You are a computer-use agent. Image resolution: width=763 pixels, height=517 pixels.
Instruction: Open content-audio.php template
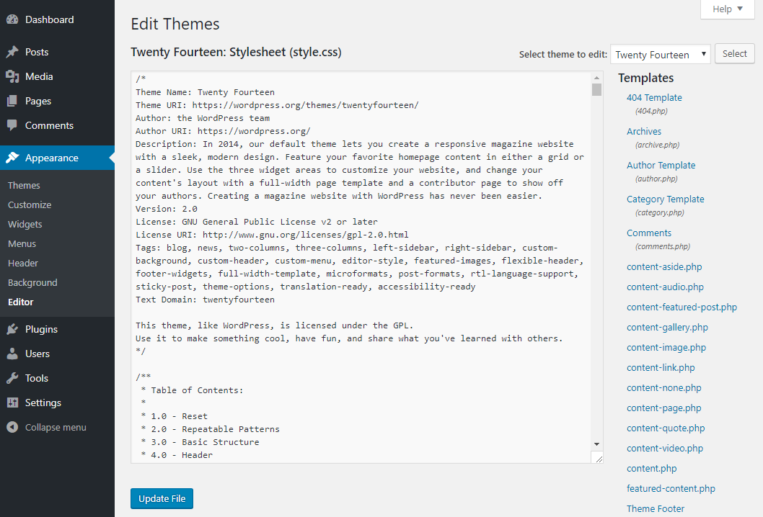(665, 287)
